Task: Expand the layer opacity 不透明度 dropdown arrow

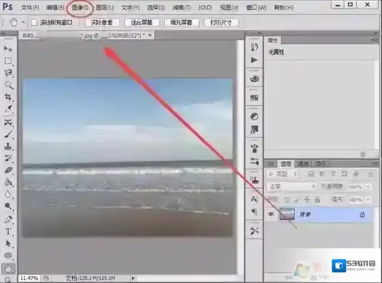Action: pyautogui.click(x=366, y=187)
